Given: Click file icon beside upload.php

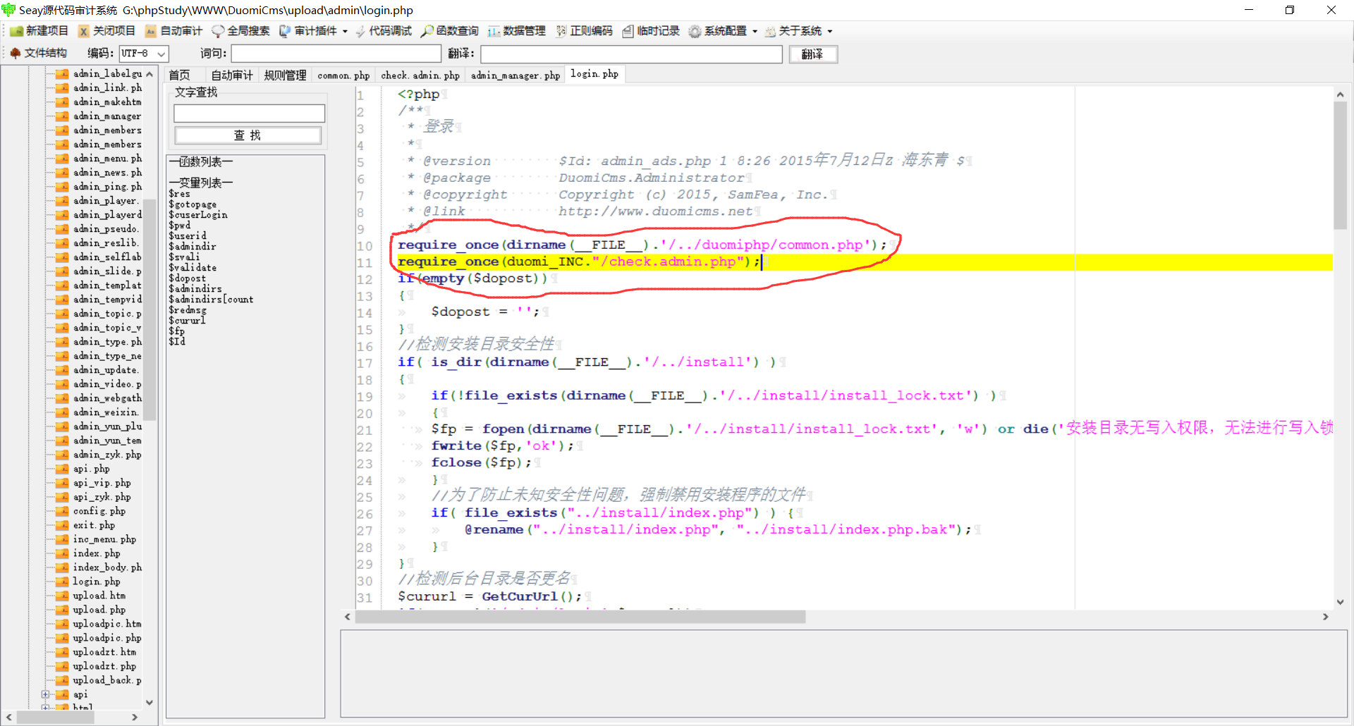Looking at the screenshot, I should tap(62, 610).
